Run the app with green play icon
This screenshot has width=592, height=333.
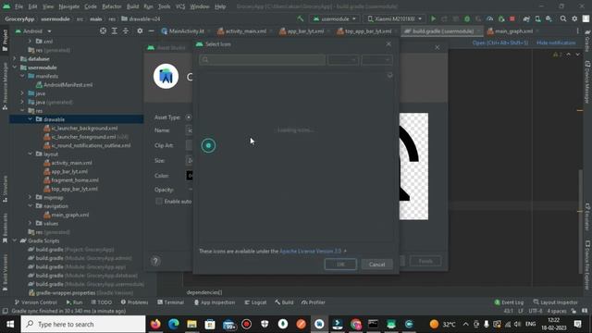click(434, 18)
